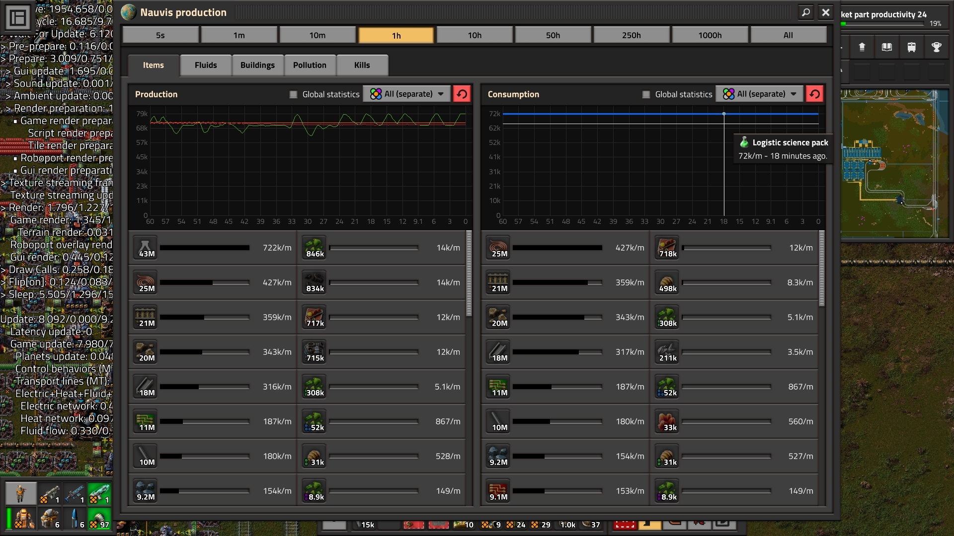
Task: Click the 211k consumption item 3.5k/m
Action: (x=667, y=352)
